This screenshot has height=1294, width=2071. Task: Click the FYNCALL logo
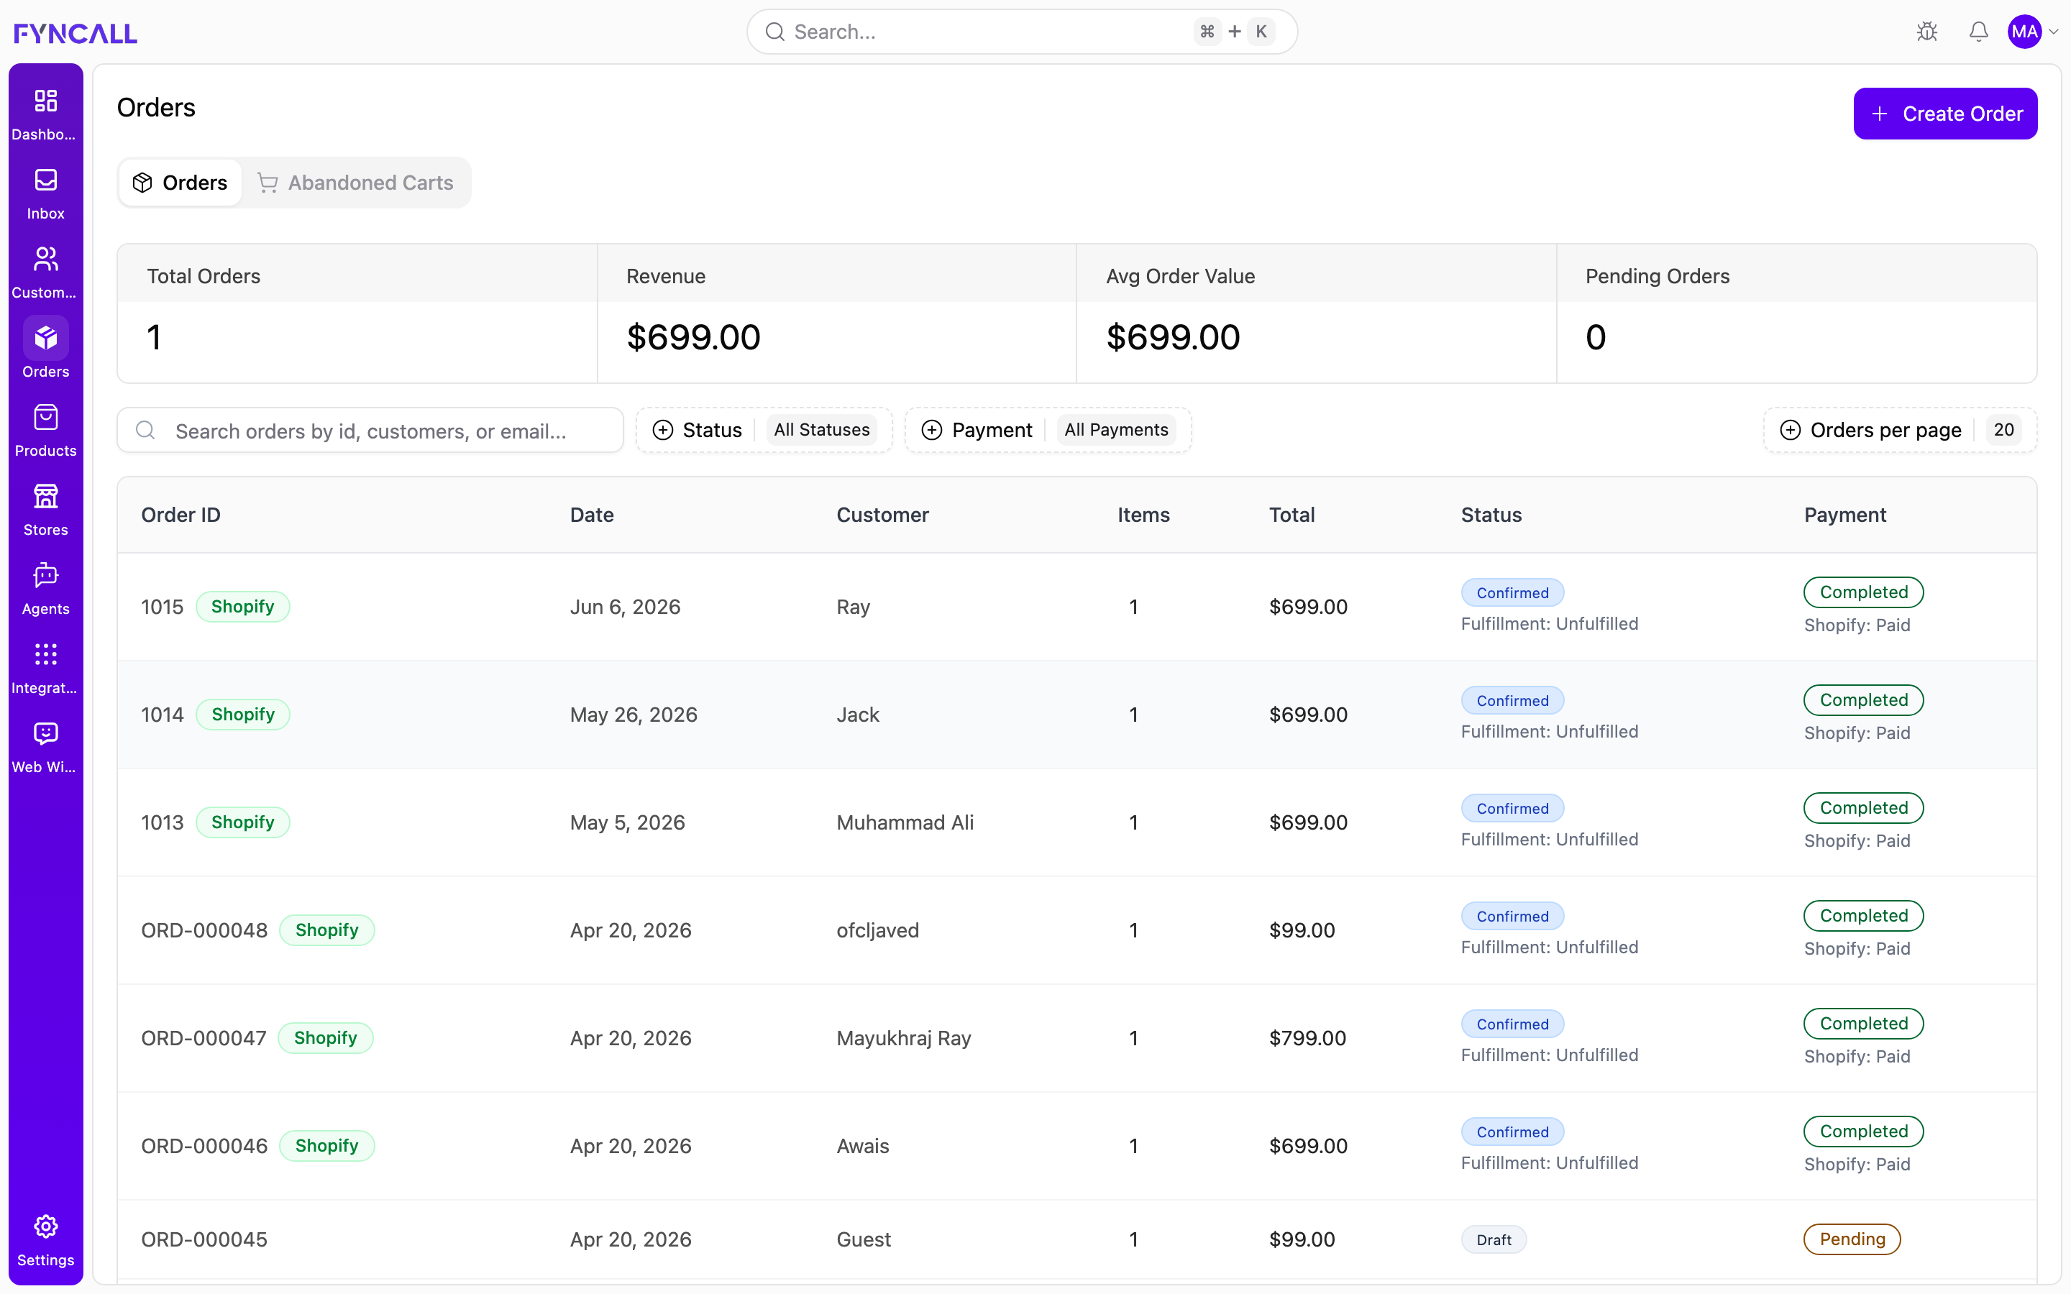click(76, 32)
